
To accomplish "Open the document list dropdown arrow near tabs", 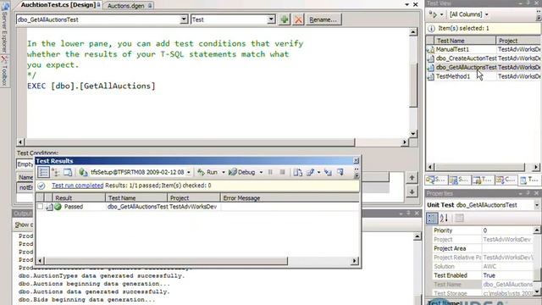I will tap(406, 4).
